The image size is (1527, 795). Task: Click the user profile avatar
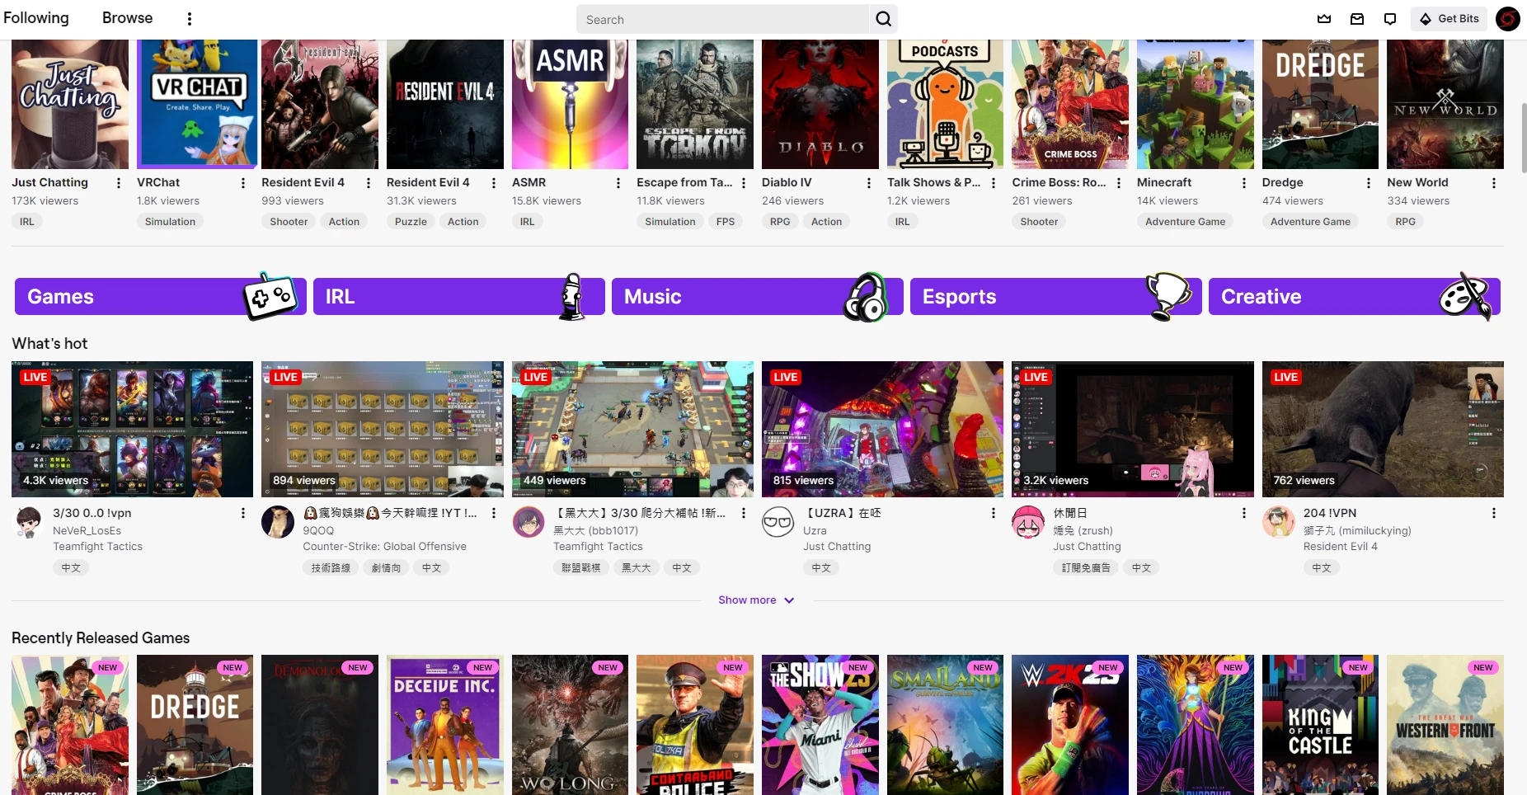pyautogui.click(x=1508, y=19)
